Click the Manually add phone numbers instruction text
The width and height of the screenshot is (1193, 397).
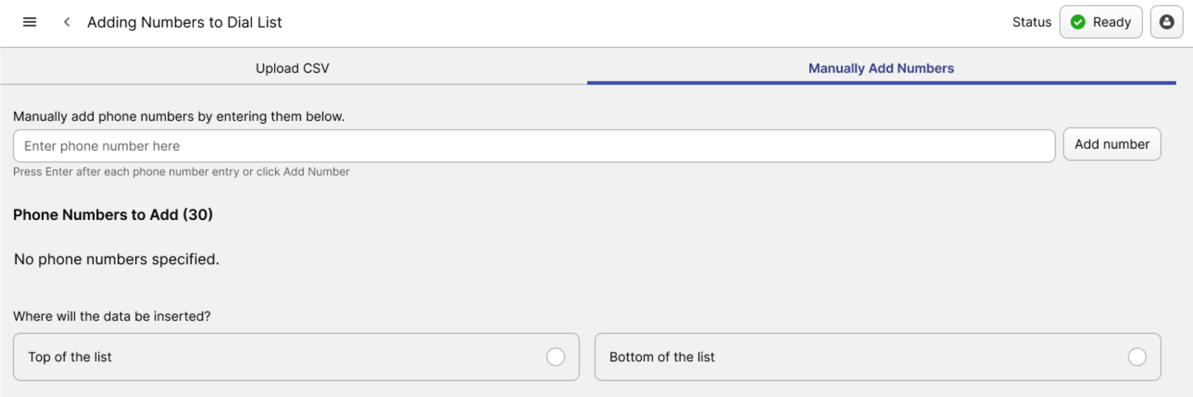tap(179, 116)
